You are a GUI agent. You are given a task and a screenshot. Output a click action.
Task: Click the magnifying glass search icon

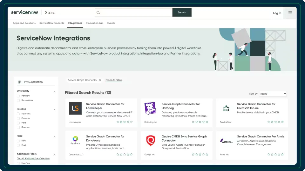pyautogui.click(x=98, y=13)
